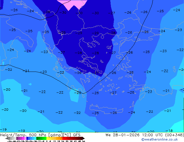
Task: Click the yellow swatch in color legend
Action: [x=47, y=138]
